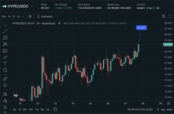Expand the HYPE/USDC pair selector dropdown

tap(32, 6)
